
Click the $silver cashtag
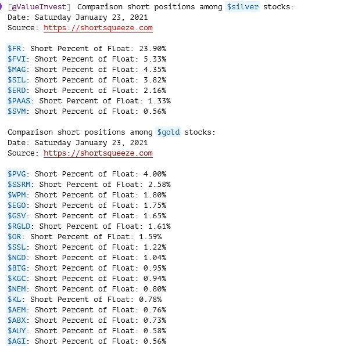pyautogui.click(x=242, y=7)
